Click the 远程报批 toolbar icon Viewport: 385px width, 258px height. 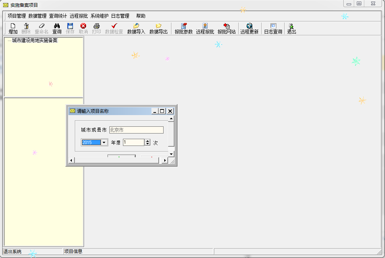tap(205, 28)
